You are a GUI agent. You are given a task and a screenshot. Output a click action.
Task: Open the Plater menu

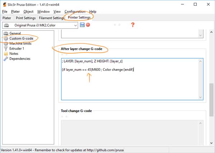(15, 12)
